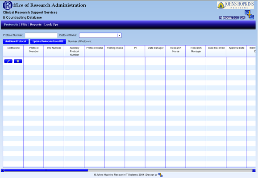Click the Johns Hopkins Medicine logo
The image size is (258, 178).
(x=235, y=5)
